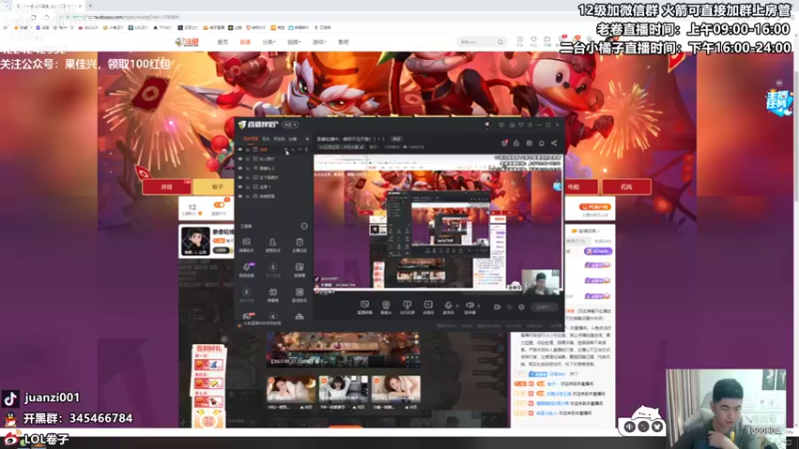Click the red 青哥 banner button

pos(167,187)
